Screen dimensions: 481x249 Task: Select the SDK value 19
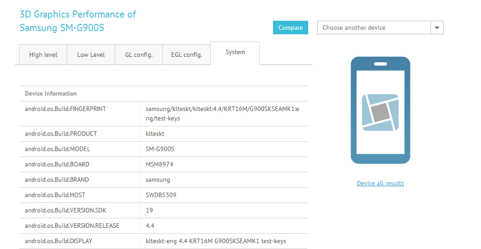(x=149, y=210)
